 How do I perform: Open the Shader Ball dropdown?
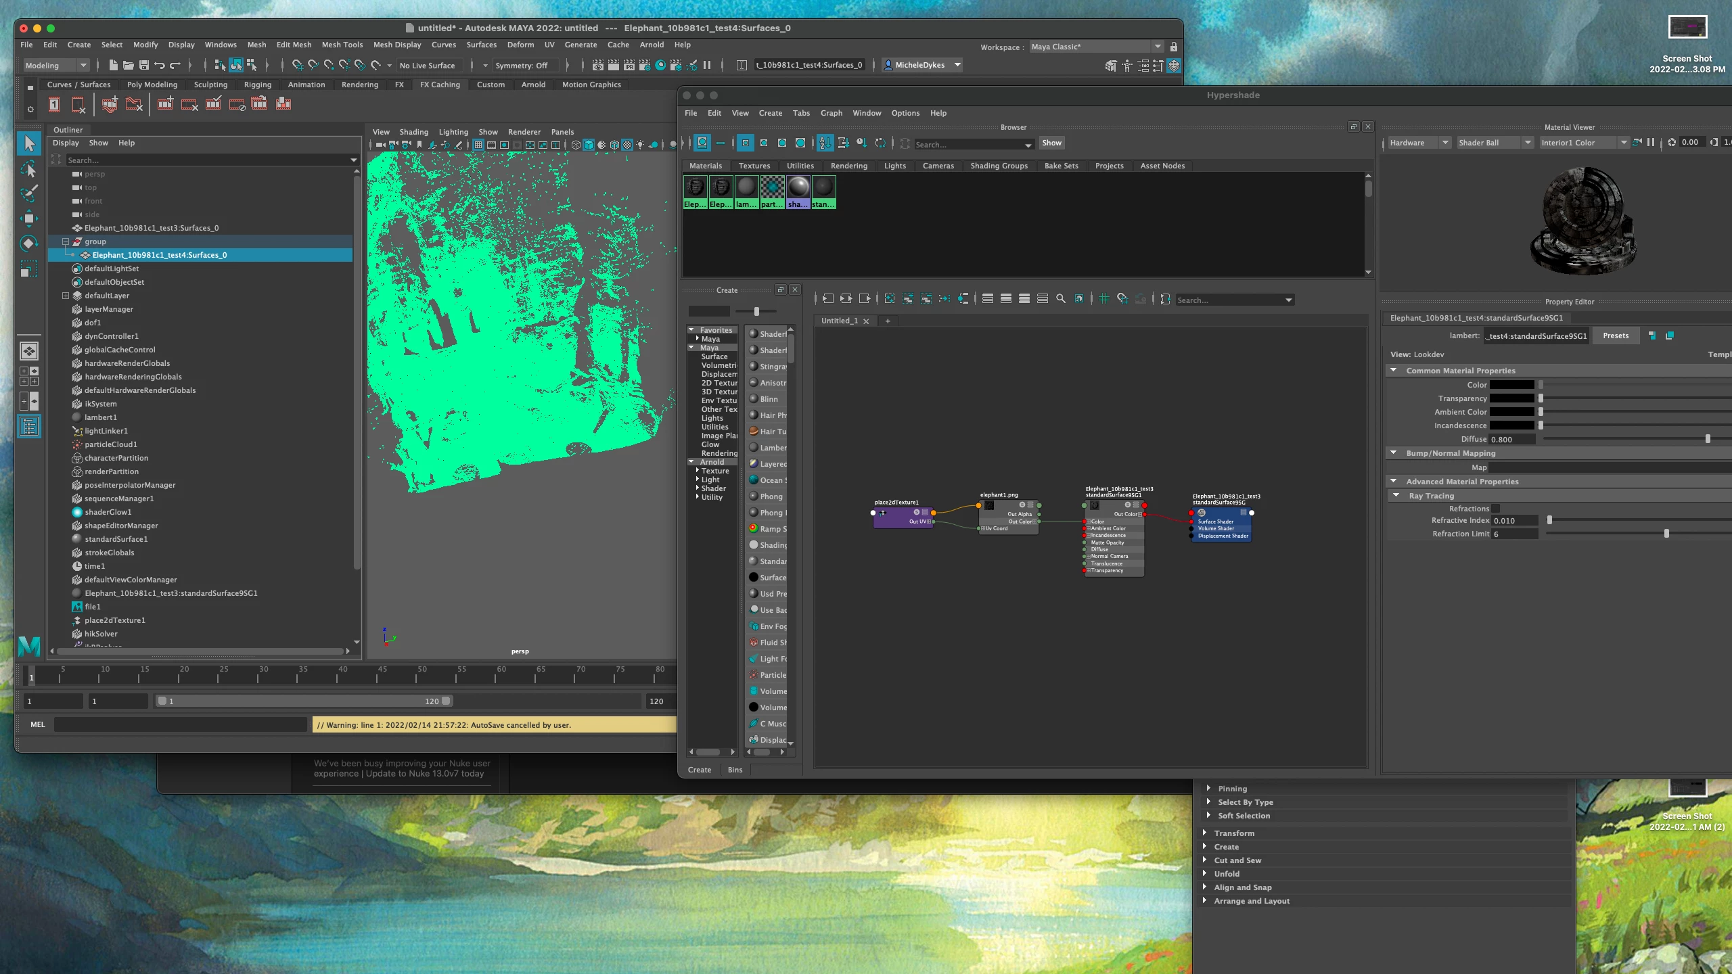coord(1495,143)
